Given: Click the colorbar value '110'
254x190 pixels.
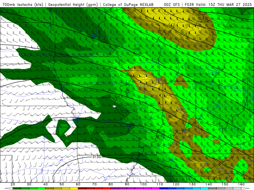Looking at the screenshot, I should click(x=160, y=184).
